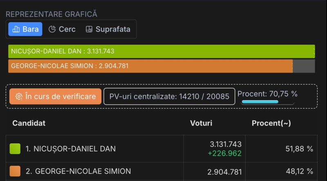
Task: Click the Candidat column header
Action: tap(29, 123)
